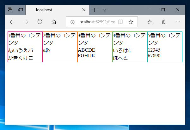This screenshot has width=190, height=130.
Task: Go forward with the right arrow
Action: click(x=26, y=22)
